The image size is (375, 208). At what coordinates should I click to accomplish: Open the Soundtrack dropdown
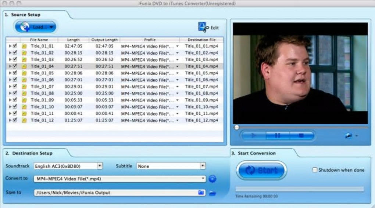[x=100, y=166]
